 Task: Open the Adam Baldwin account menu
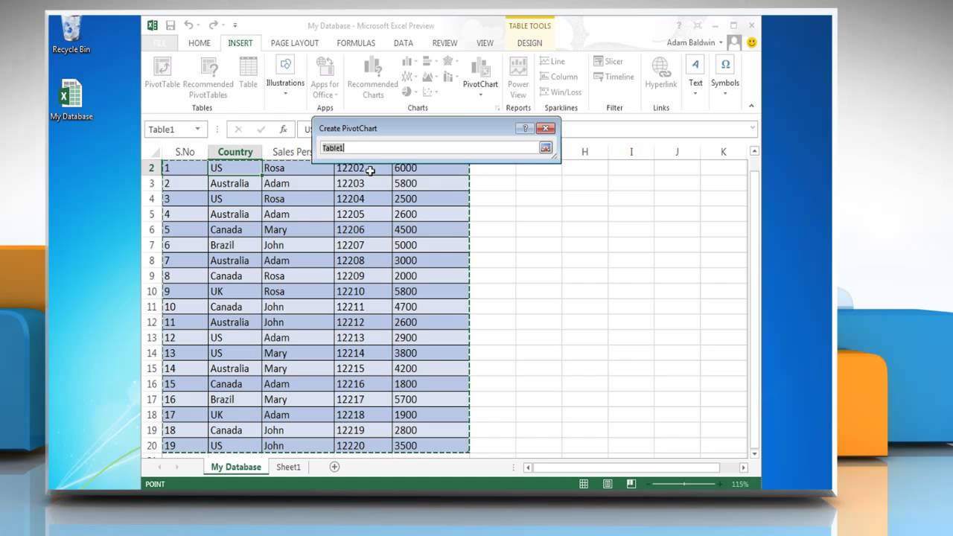point(695,42)
